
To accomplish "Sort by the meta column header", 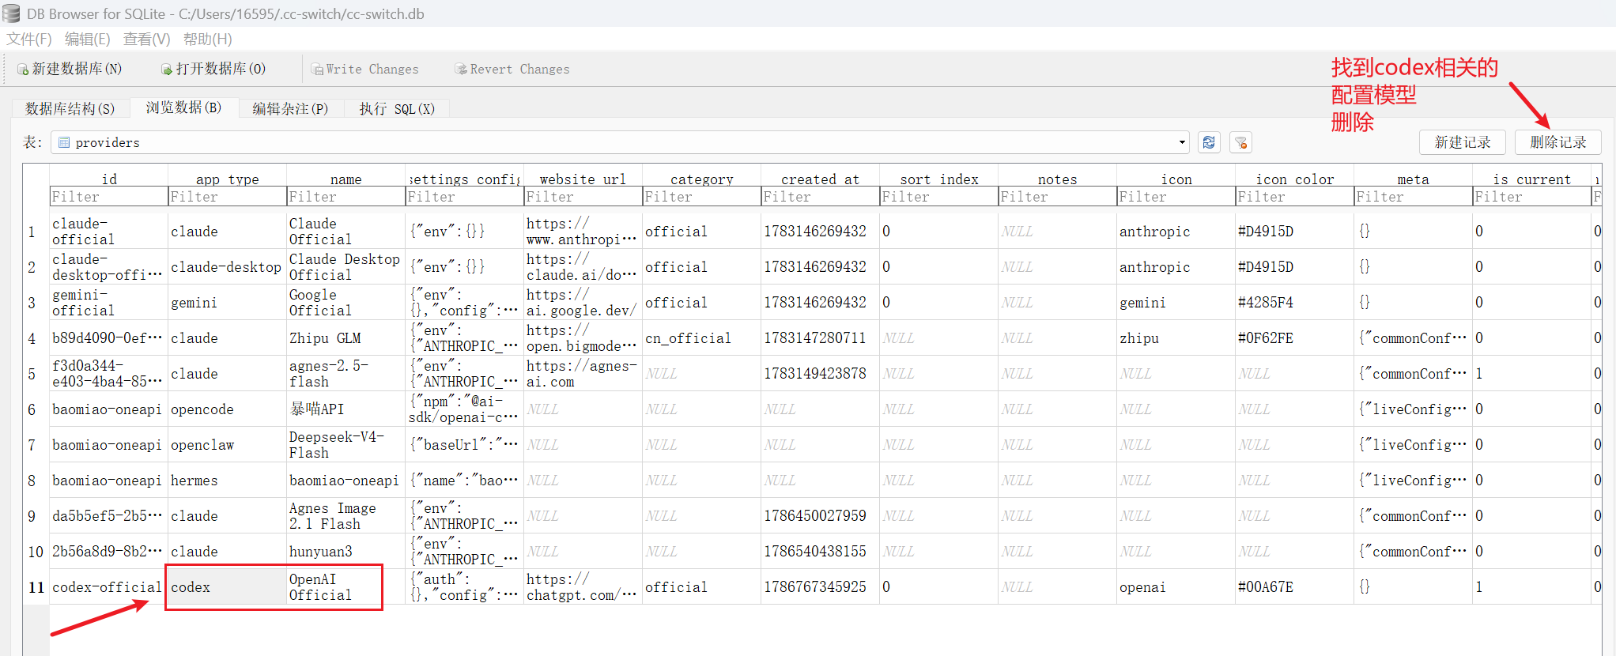I will pyautogui.click(x=1414, y=179).
